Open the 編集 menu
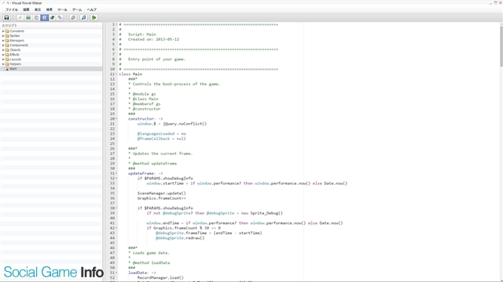The image size is (503, 282). click(26, 9)
